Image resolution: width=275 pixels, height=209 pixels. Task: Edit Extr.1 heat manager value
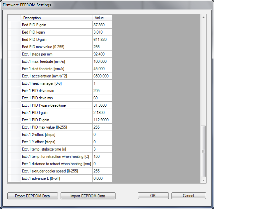(102, 83)
